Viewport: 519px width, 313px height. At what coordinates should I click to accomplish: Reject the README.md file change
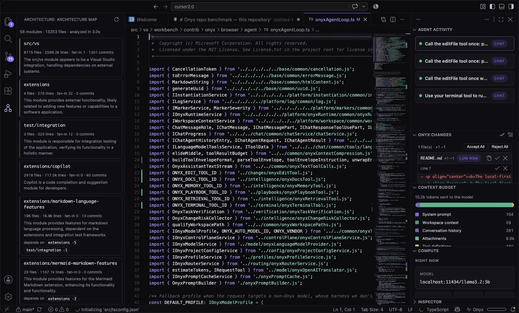click(x=505, y=158)
